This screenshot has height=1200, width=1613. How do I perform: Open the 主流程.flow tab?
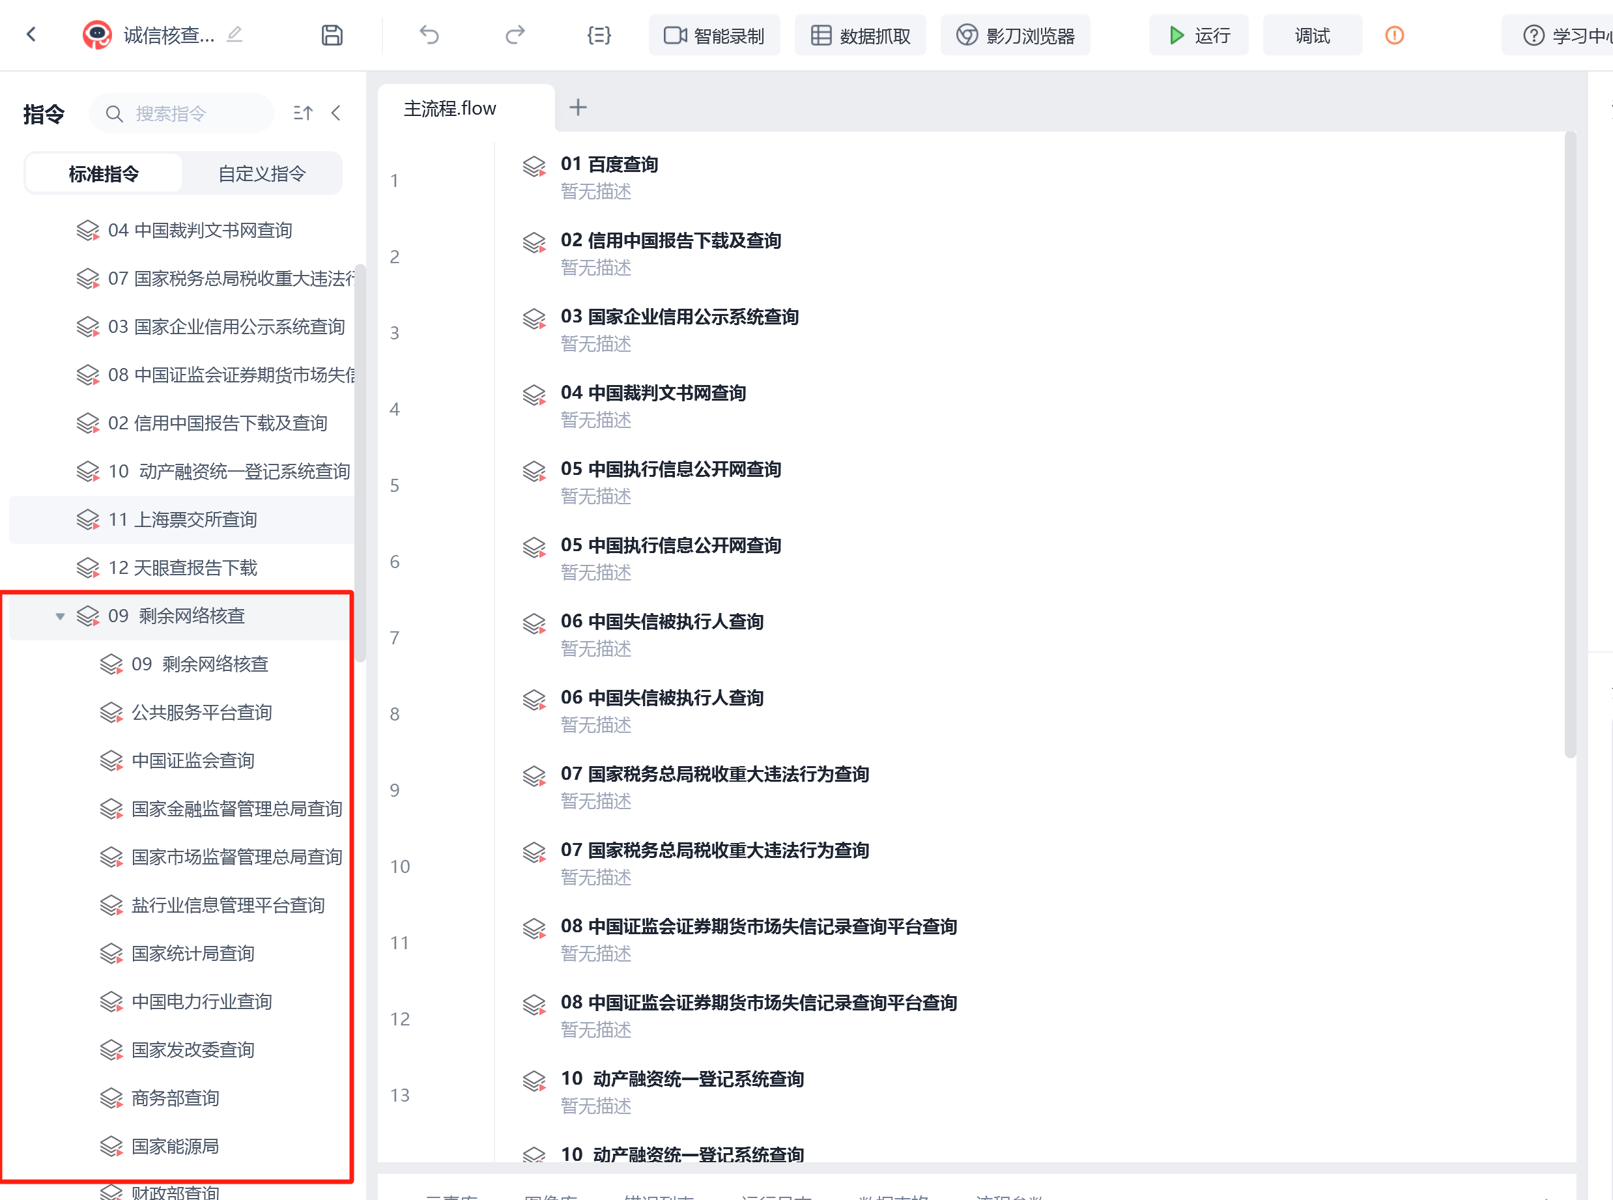point(450,109)
